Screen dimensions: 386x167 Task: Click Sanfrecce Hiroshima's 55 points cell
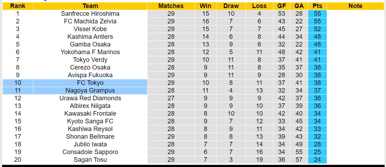pos(317,14)
